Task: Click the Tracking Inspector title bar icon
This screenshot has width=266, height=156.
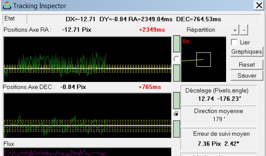Action: (x=7, y=6)
